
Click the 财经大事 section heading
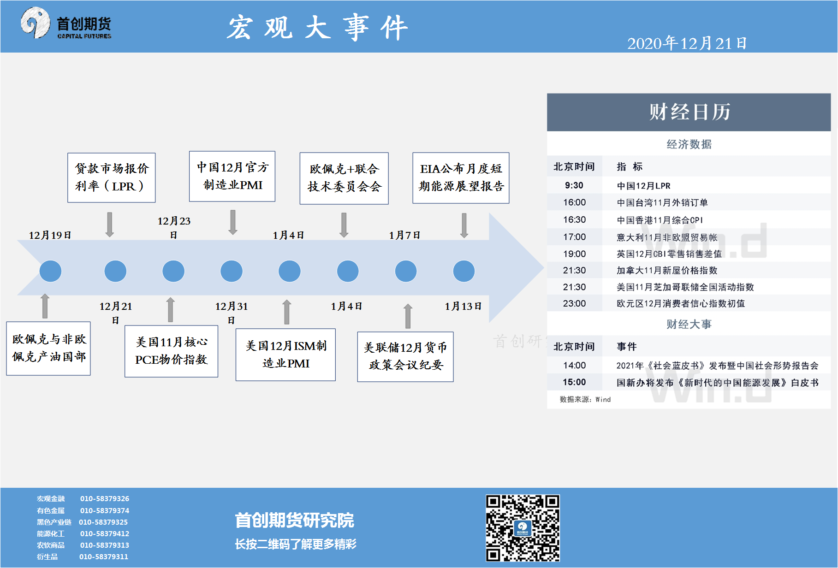coord(689,324)
